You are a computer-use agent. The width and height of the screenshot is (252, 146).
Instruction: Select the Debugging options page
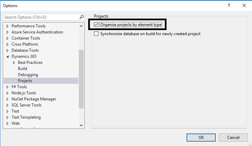[x=28, y=75]
